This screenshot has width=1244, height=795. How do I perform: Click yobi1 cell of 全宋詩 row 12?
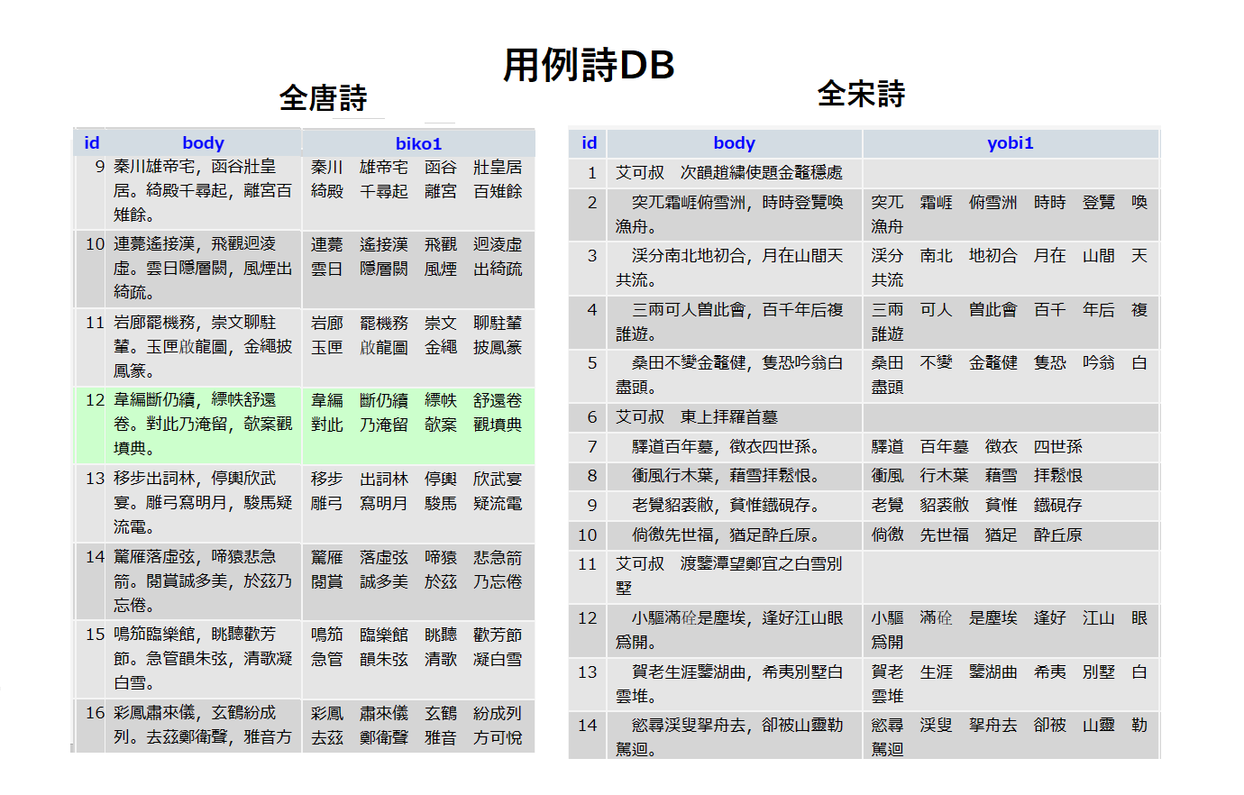(x=1011, y=630)
